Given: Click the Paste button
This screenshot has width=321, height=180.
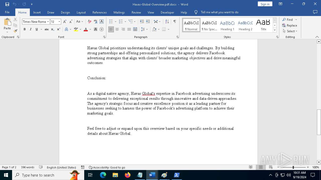Looking at the screenshot, I should click(7, 25).
